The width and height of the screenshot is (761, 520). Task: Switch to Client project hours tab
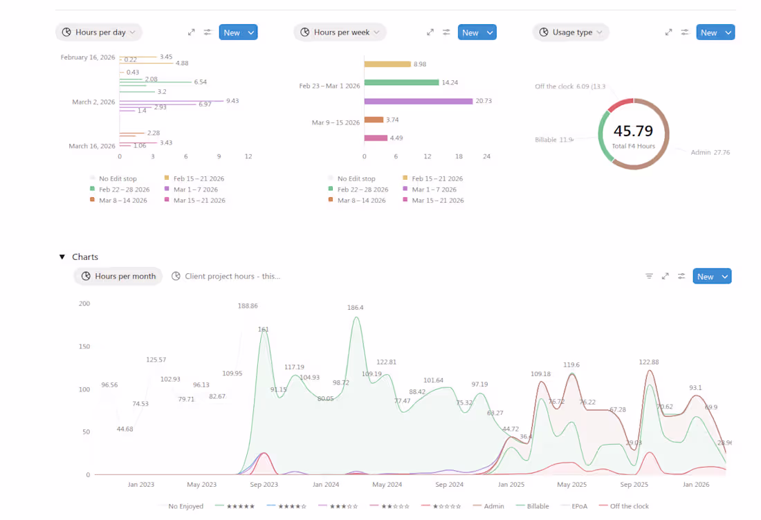tap(226, 276)
